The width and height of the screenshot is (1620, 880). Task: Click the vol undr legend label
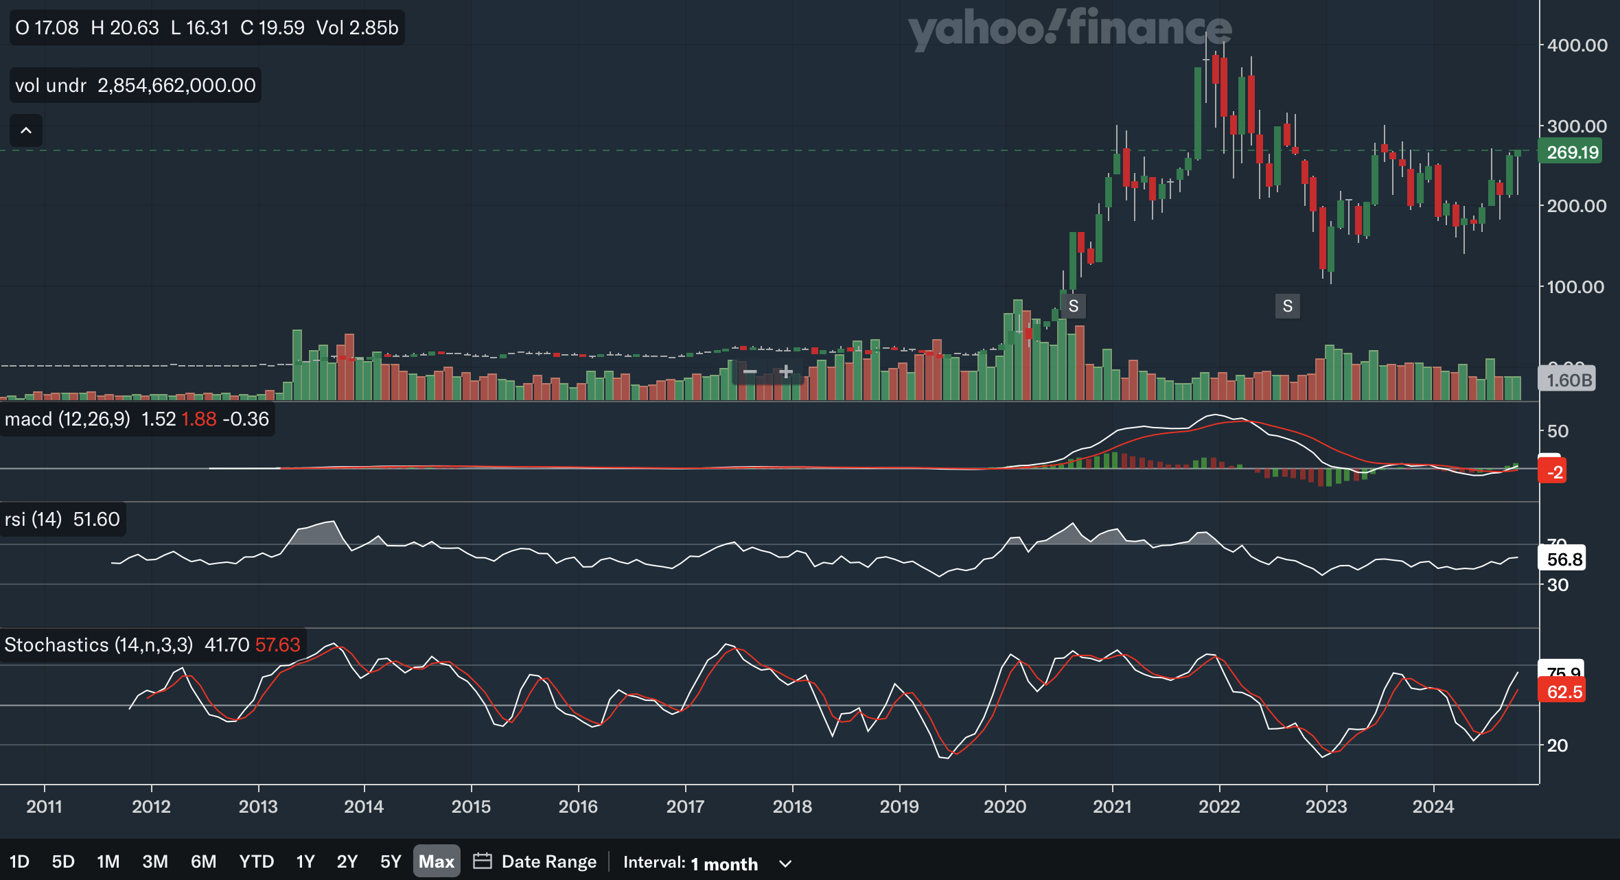click(x=51, y=85)
